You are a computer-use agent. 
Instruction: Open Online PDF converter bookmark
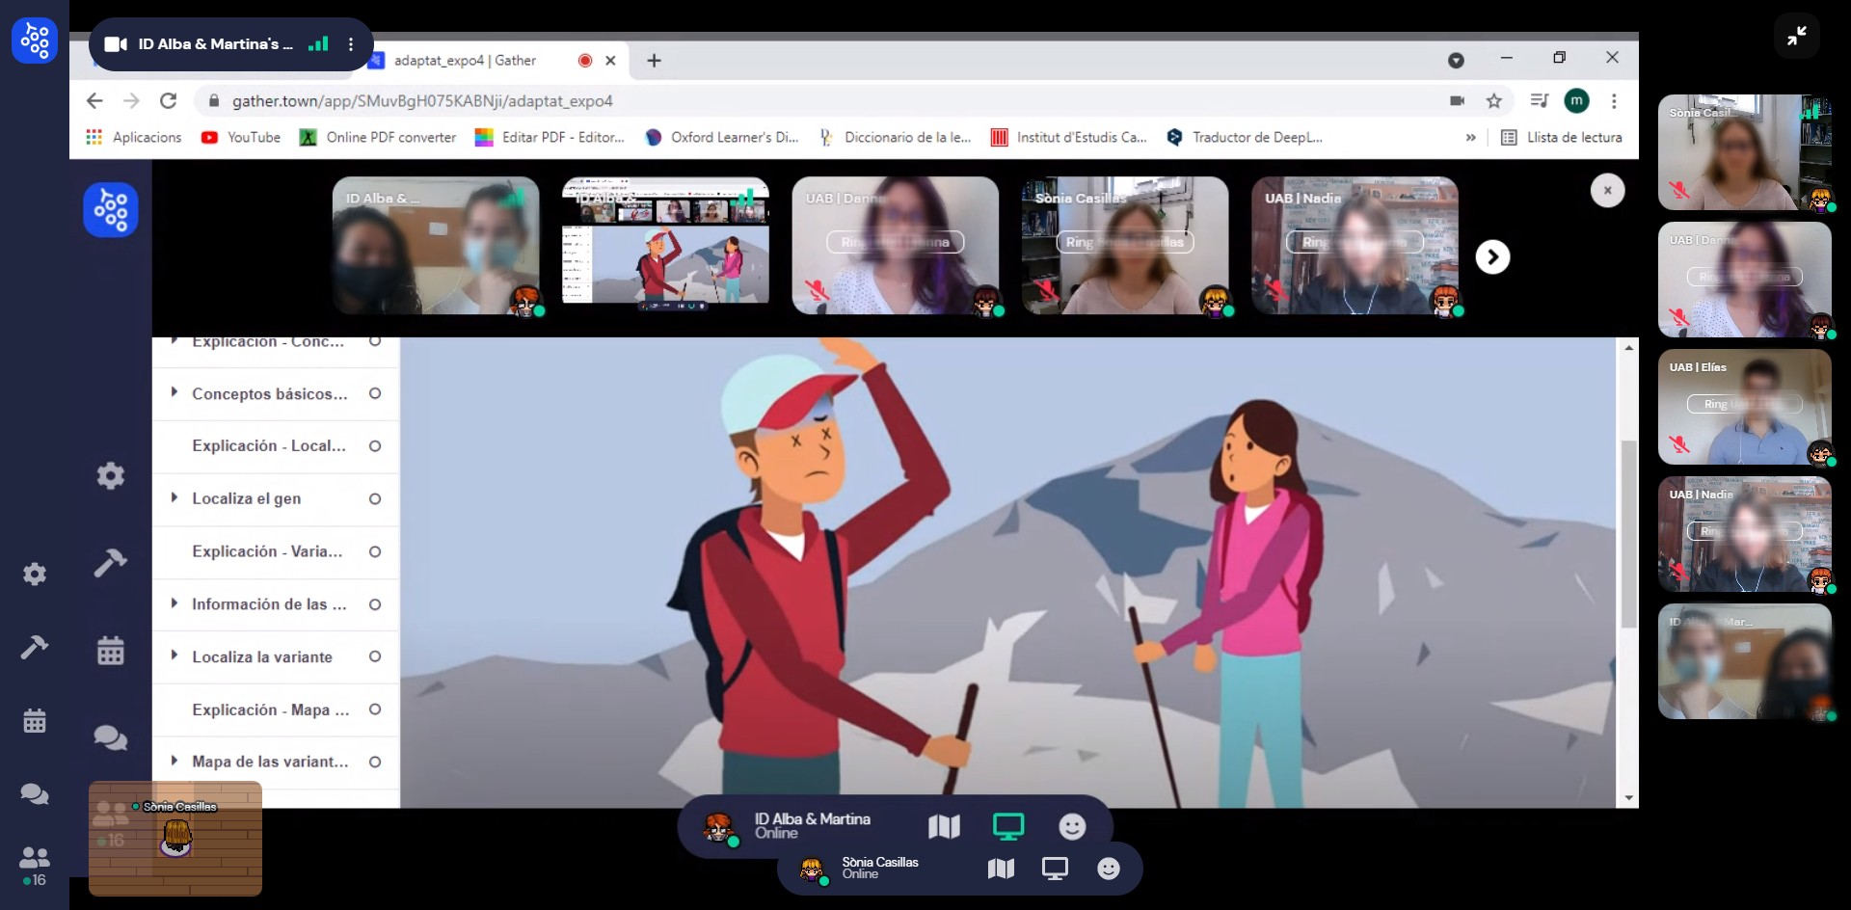coord(378,138)
